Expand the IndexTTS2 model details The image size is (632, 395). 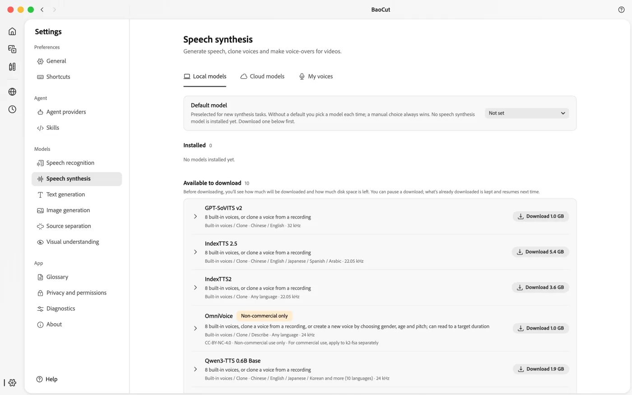click(x=195, y=288)
